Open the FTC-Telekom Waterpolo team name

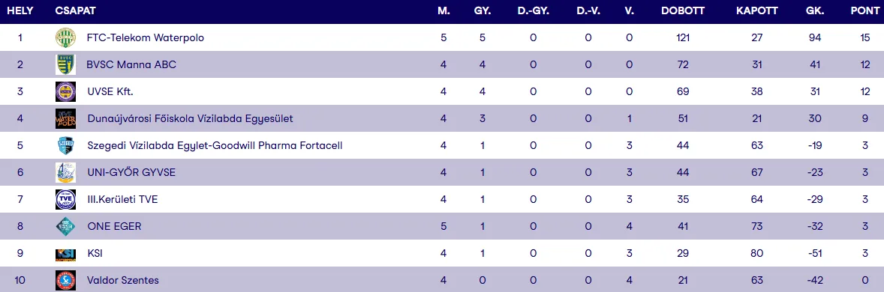tap(146, 37)
